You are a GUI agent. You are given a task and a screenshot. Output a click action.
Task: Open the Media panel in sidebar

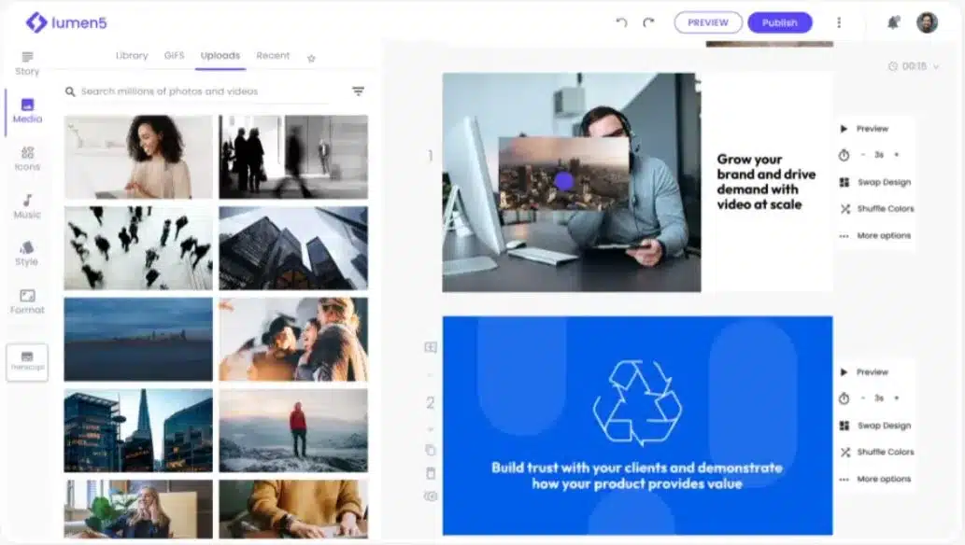(x=27, y=111)
